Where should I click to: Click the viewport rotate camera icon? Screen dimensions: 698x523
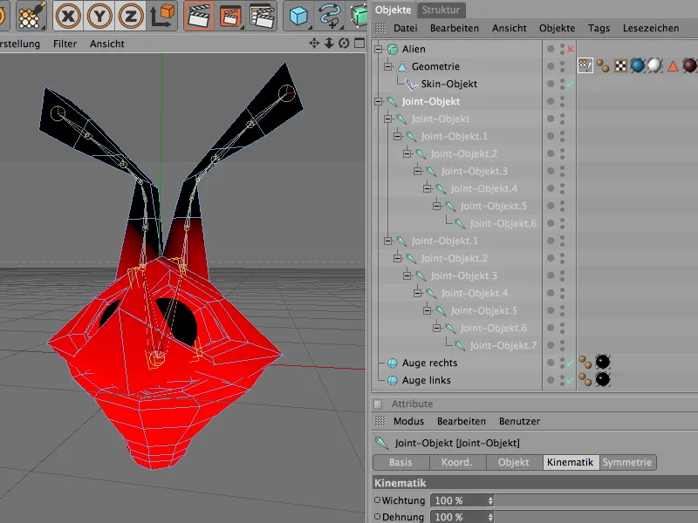point(344,43)
